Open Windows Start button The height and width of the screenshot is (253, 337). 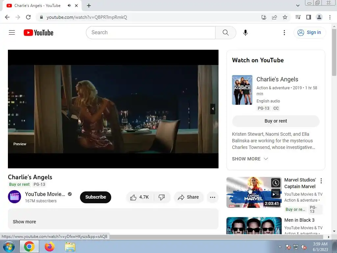(x=9, y=246)
